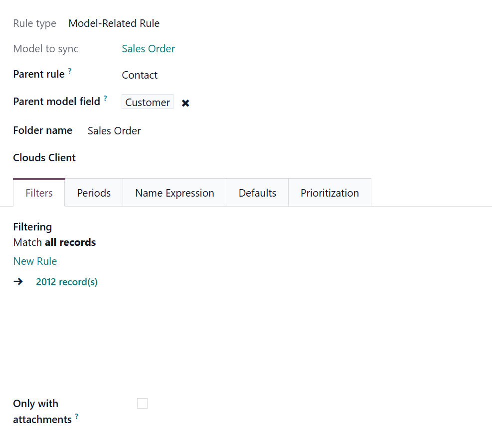Add a New Rule filter

[35, 261]
